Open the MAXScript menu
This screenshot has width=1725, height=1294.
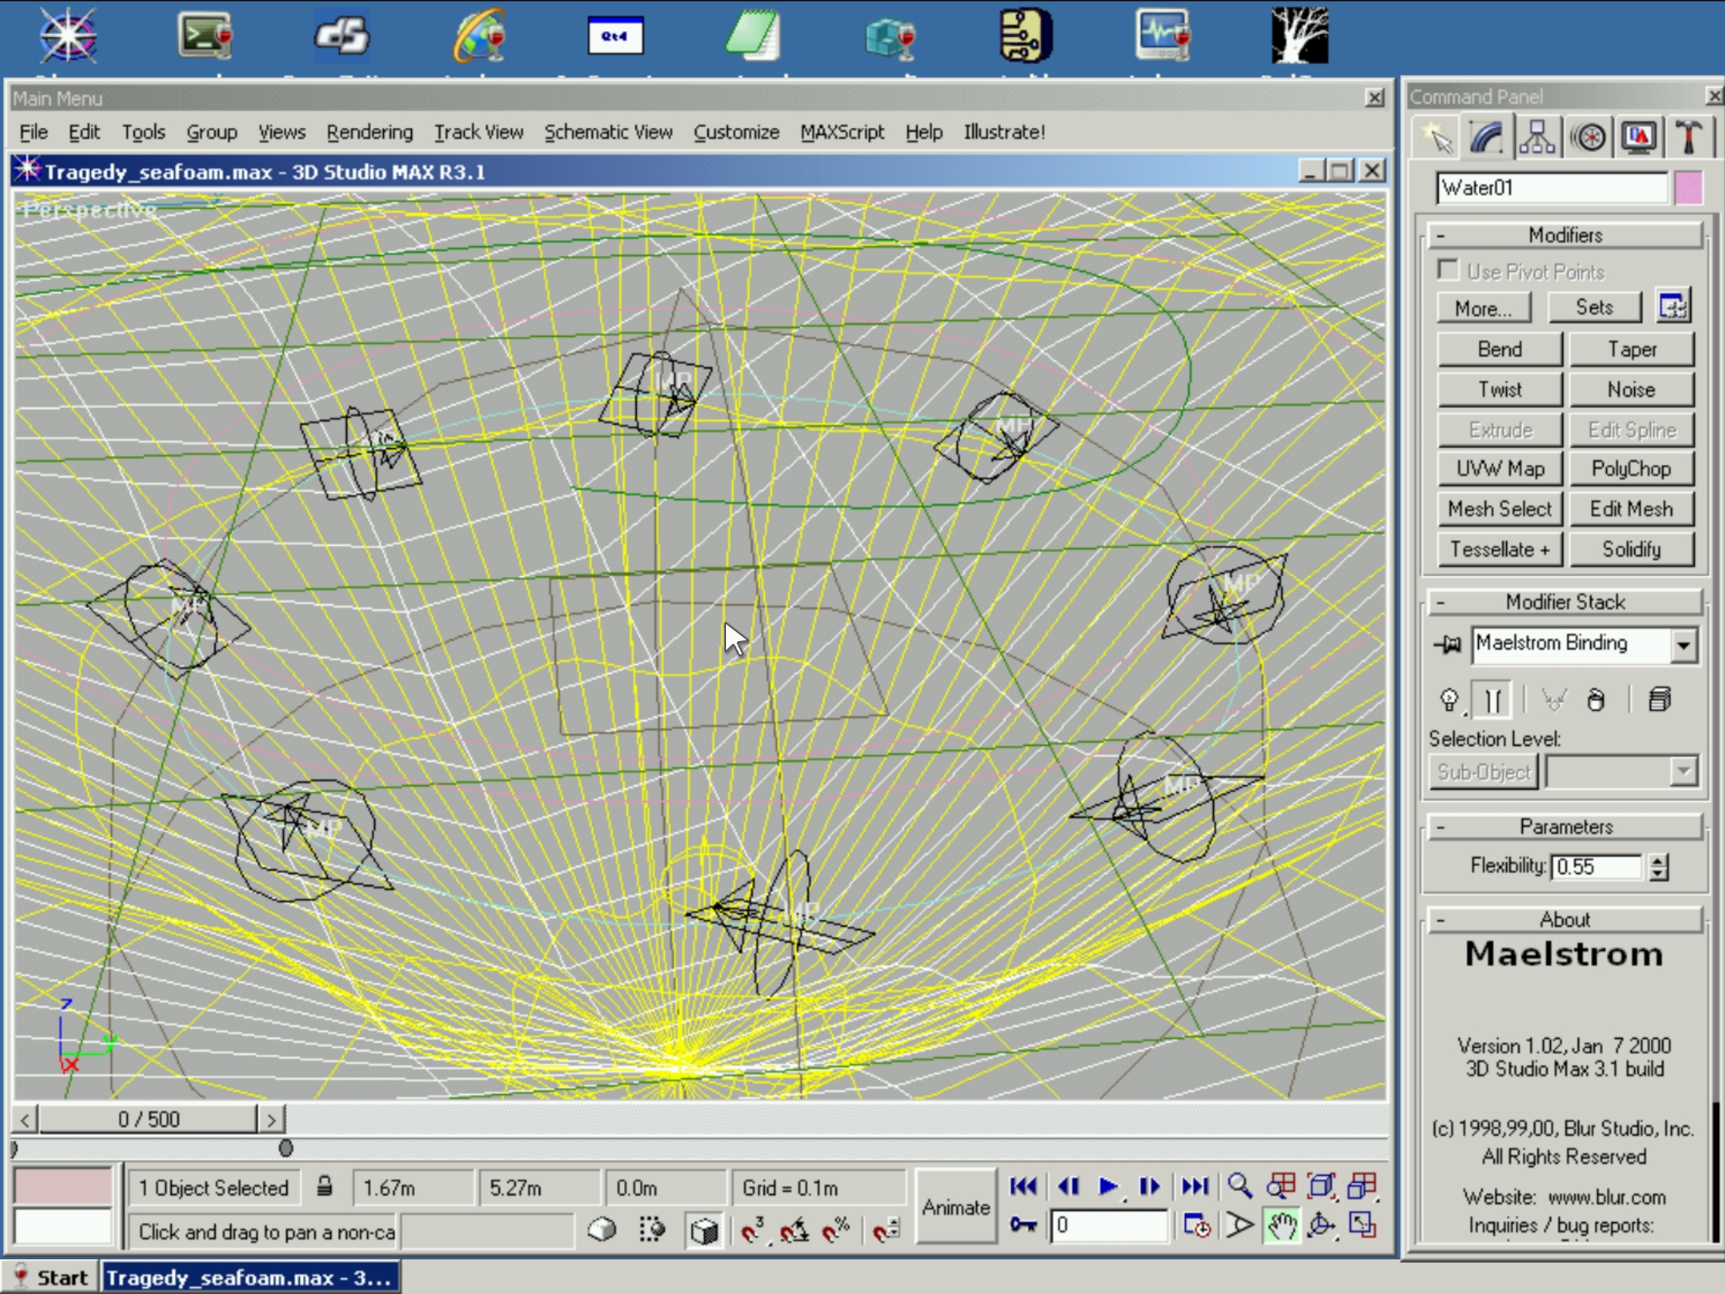pyautogui.click(x=841, y=132)
